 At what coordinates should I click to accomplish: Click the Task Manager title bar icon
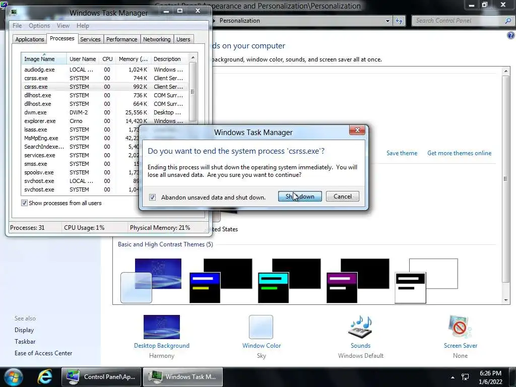[14, 13]
